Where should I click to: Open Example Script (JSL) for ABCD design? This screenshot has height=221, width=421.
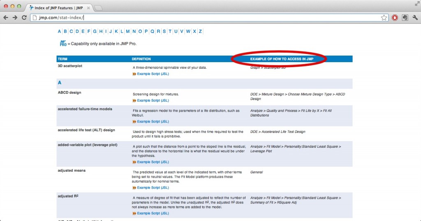coord(153,100)
